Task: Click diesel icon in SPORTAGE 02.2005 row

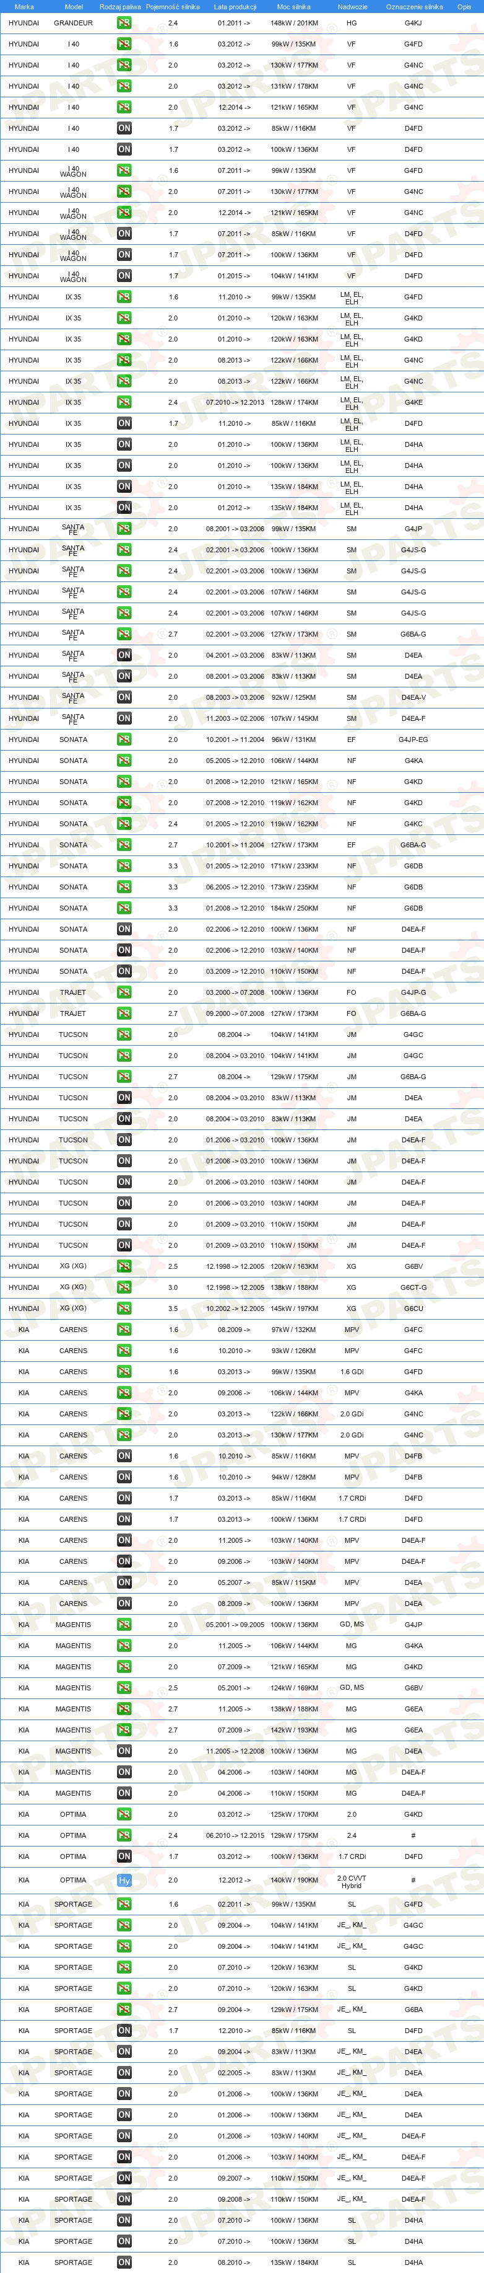Action: [x=124, y=2073]
